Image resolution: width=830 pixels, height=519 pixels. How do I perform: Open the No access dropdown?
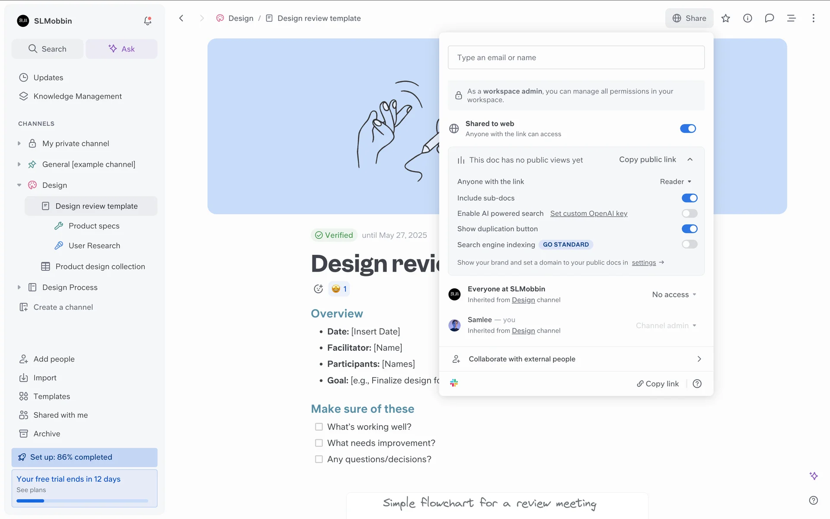pyautogui.click(x=674, y=295)
